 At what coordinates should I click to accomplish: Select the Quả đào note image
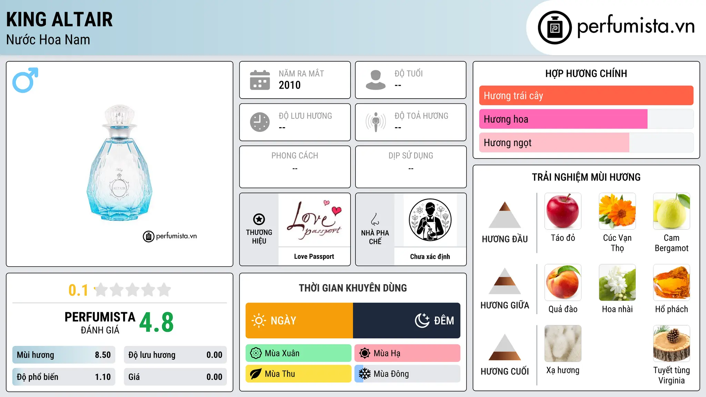(563, 283)
